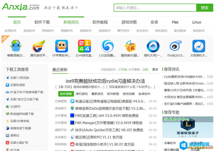Click the 太极刷机大师 icon
The width and height of the screenshot is (214, 151).
(199, 46)
